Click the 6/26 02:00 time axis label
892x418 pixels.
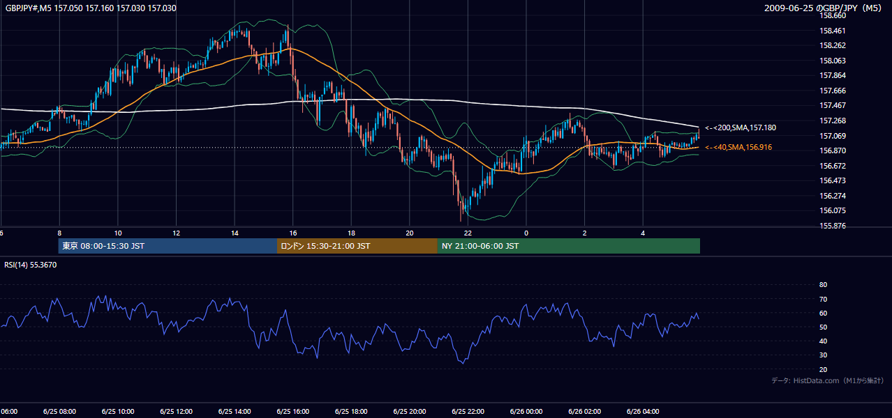coord(584,411)
